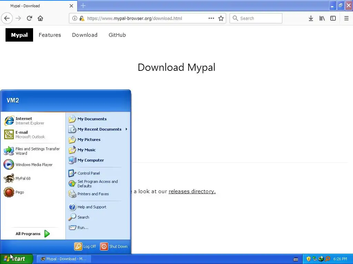Open the Features page link

click(x=50, y=35)
